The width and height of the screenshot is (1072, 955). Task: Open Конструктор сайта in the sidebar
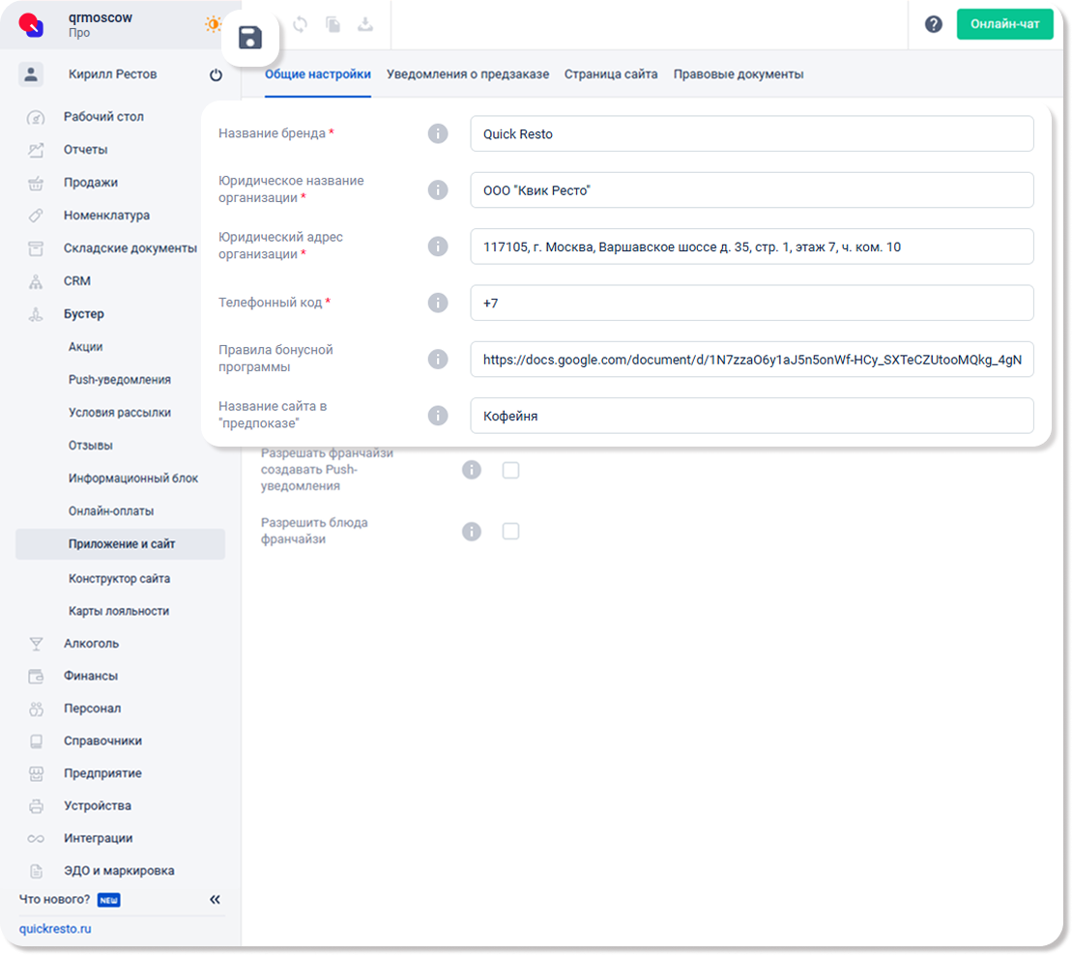click(119, 579)
